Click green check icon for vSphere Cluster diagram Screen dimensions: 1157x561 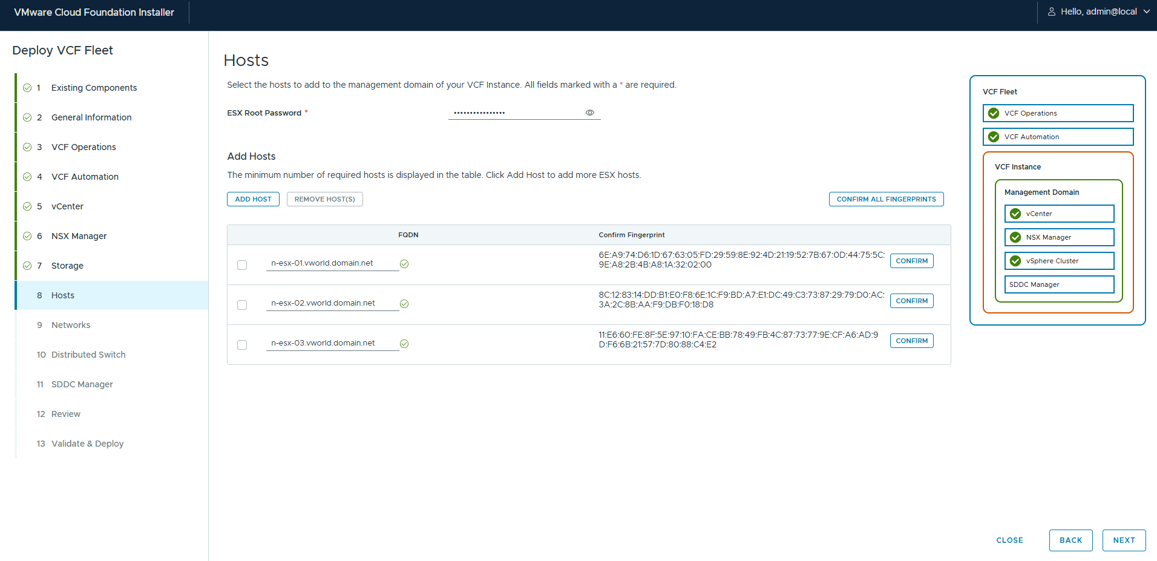pyautogui.click(x=1015, y=261)
